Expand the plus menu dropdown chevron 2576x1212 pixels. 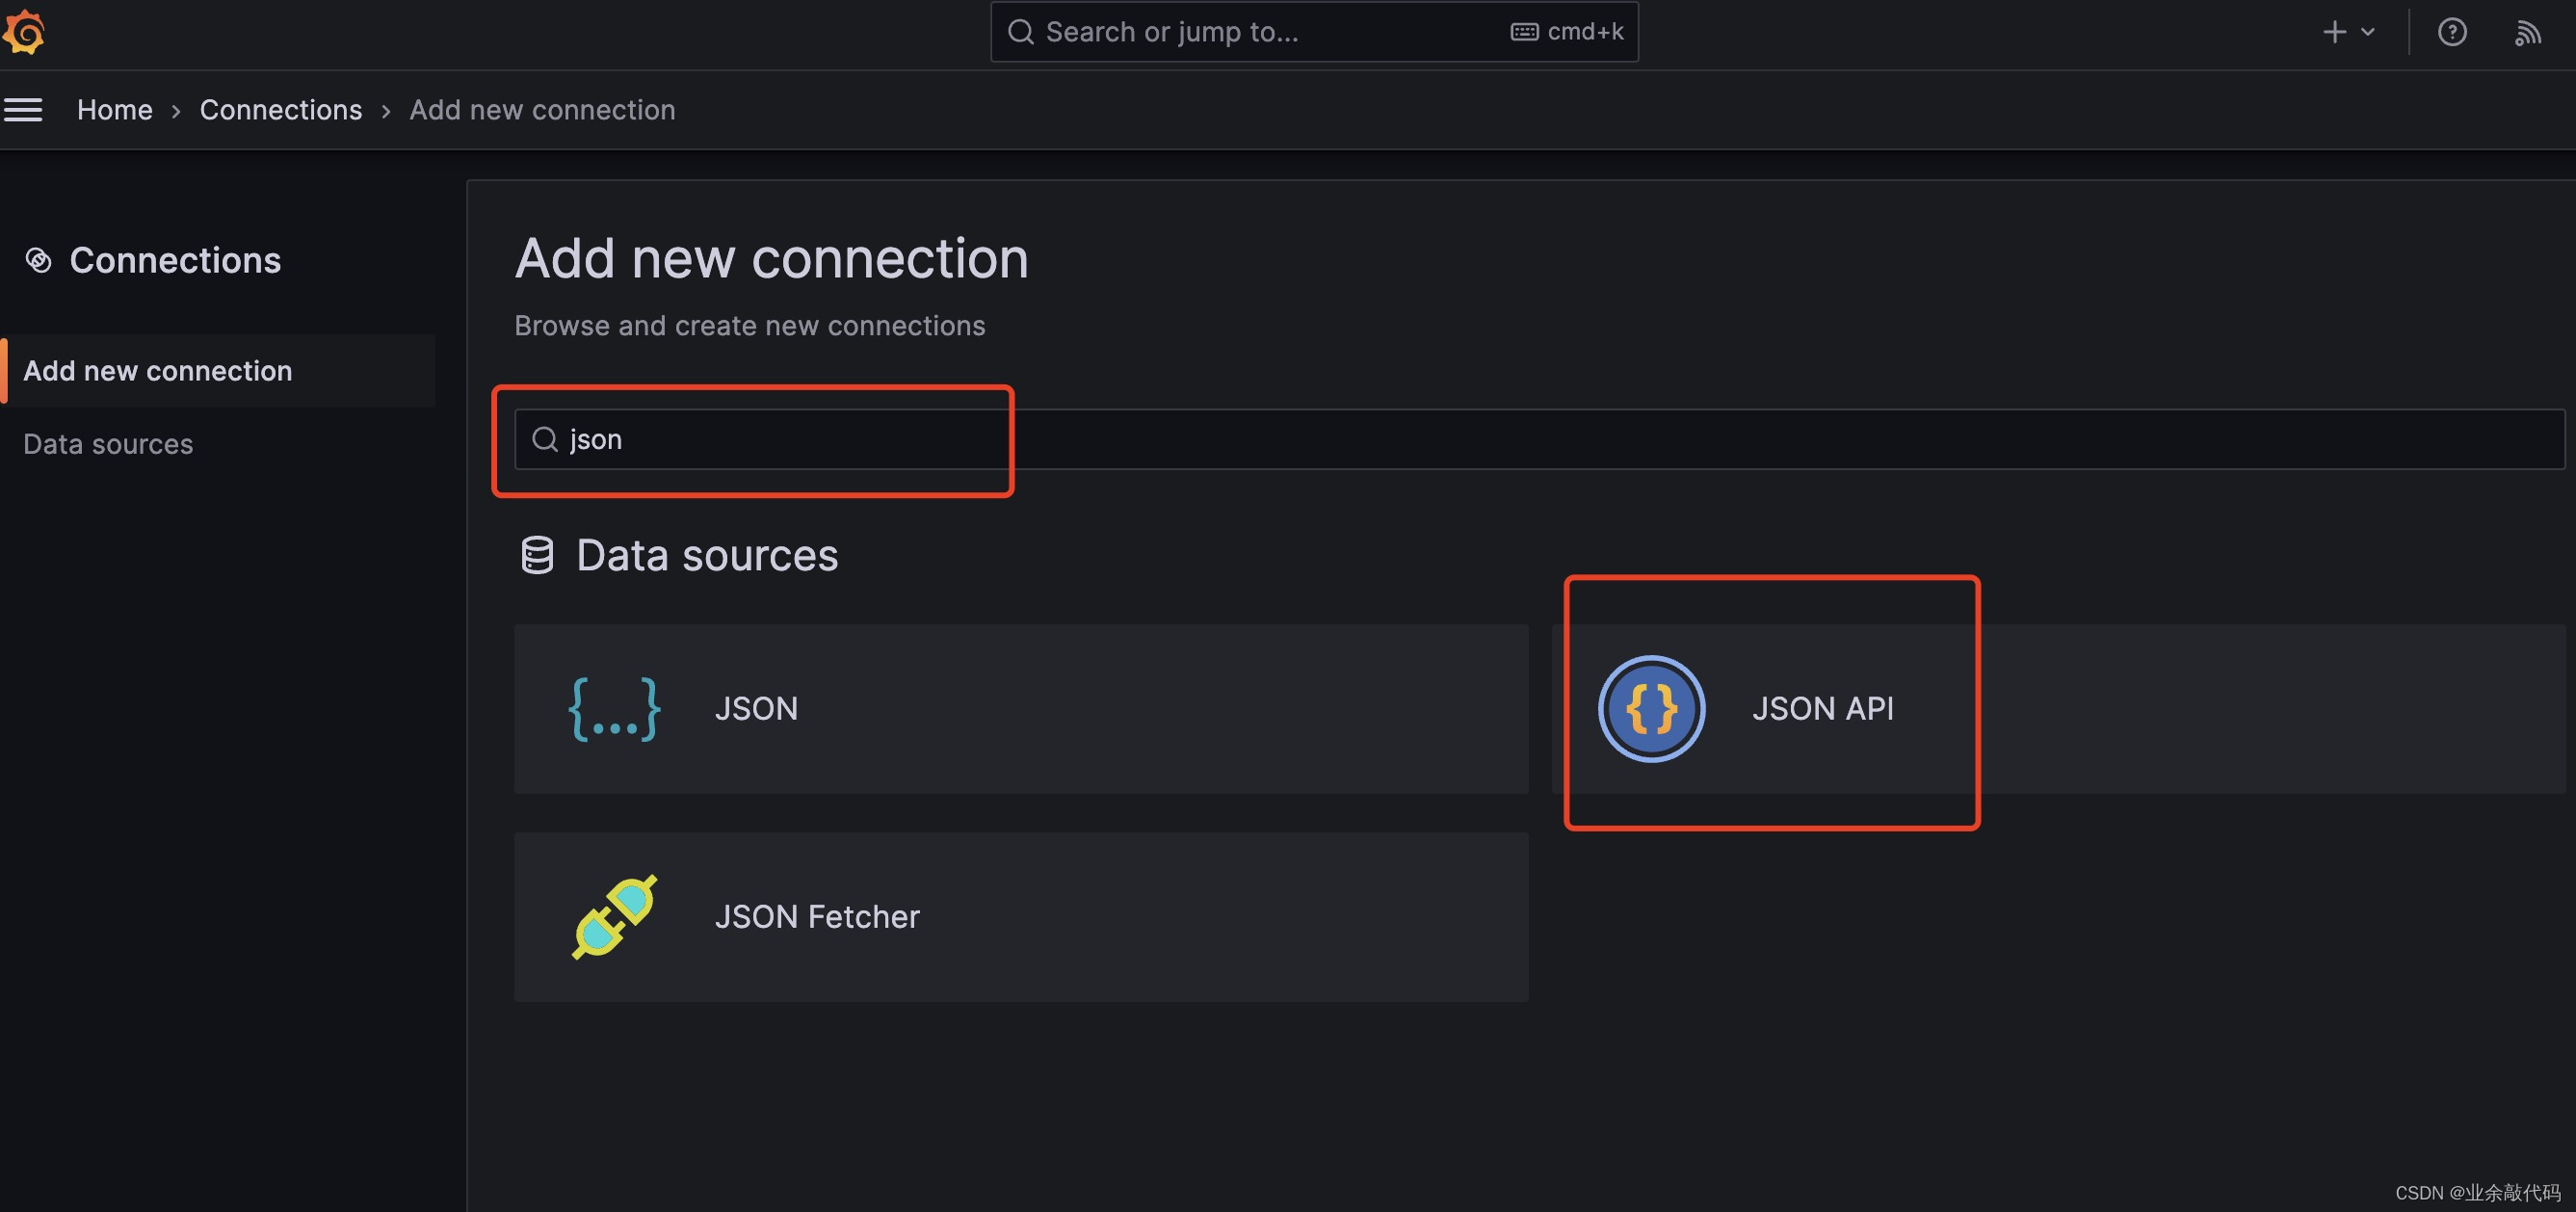[2368, 32]
